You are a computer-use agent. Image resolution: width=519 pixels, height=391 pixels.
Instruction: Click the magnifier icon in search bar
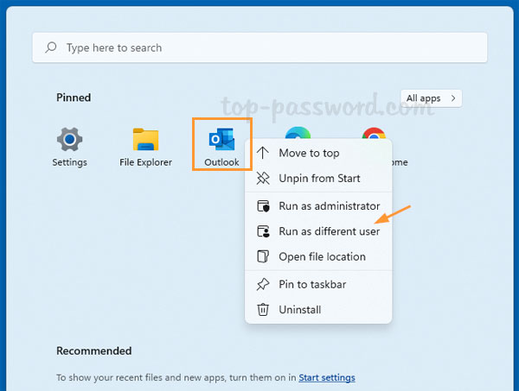pos(52,48)
